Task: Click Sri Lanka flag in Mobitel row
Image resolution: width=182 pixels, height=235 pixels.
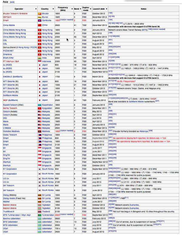Action: pos(39,202)
